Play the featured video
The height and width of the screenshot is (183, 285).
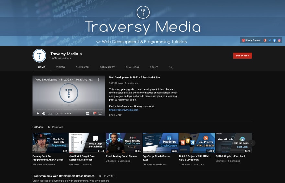(38, 113)
